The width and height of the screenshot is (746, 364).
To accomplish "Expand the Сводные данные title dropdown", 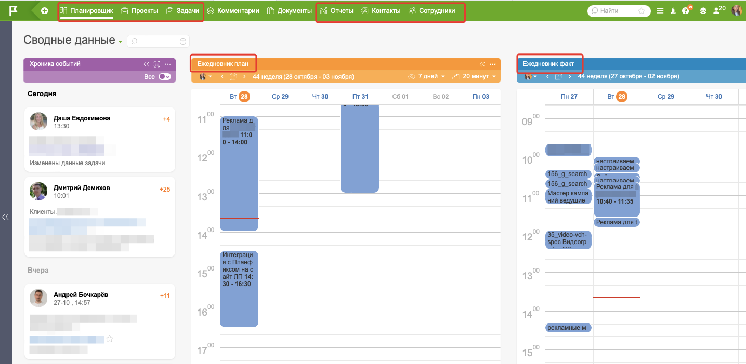I will click(x=120, y=42).
